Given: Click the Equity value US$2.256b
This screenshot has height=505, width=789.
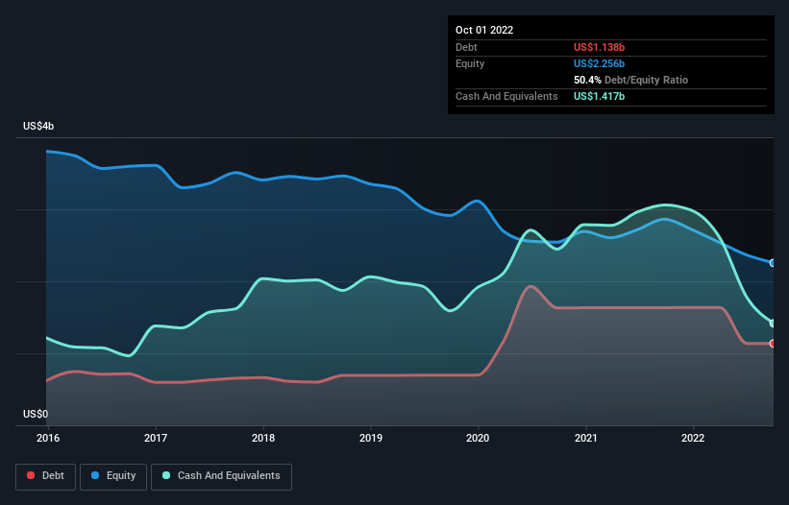Looking at the screenshot, I should [x=599, y=63].
